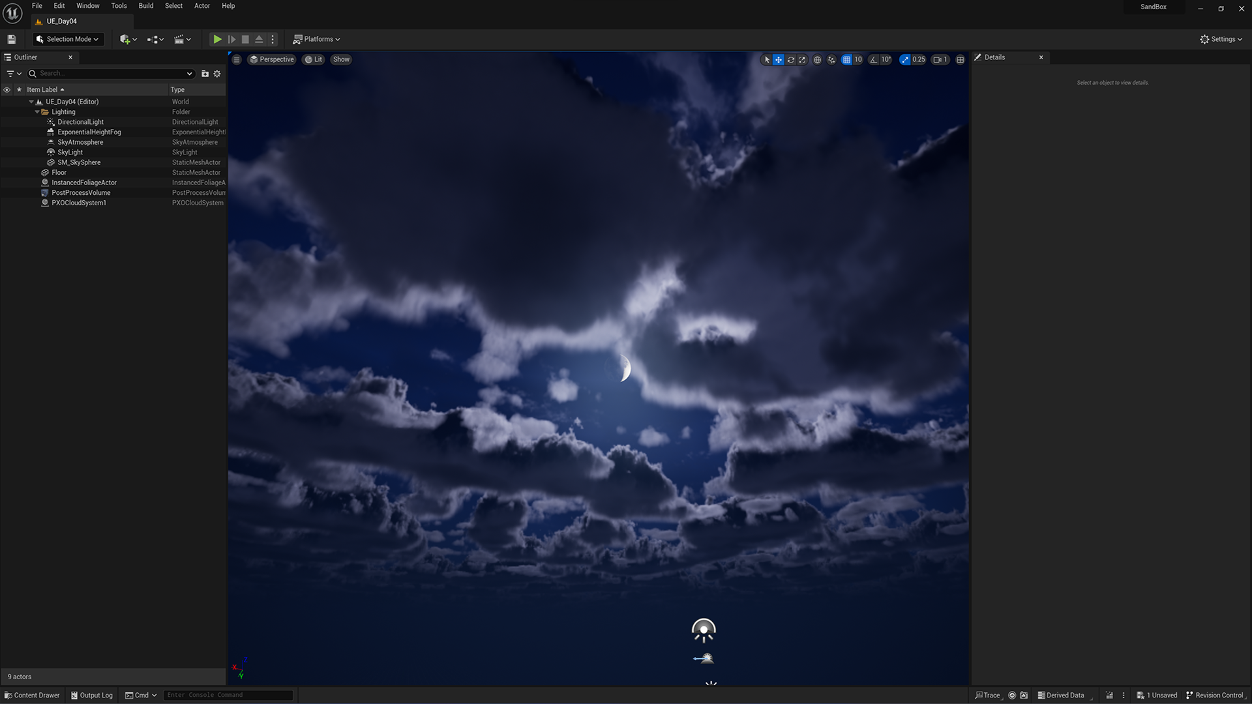This screenshot has width=1252, height=704.
Task: Click the save level floppy icon
Action: pos(12,39)
